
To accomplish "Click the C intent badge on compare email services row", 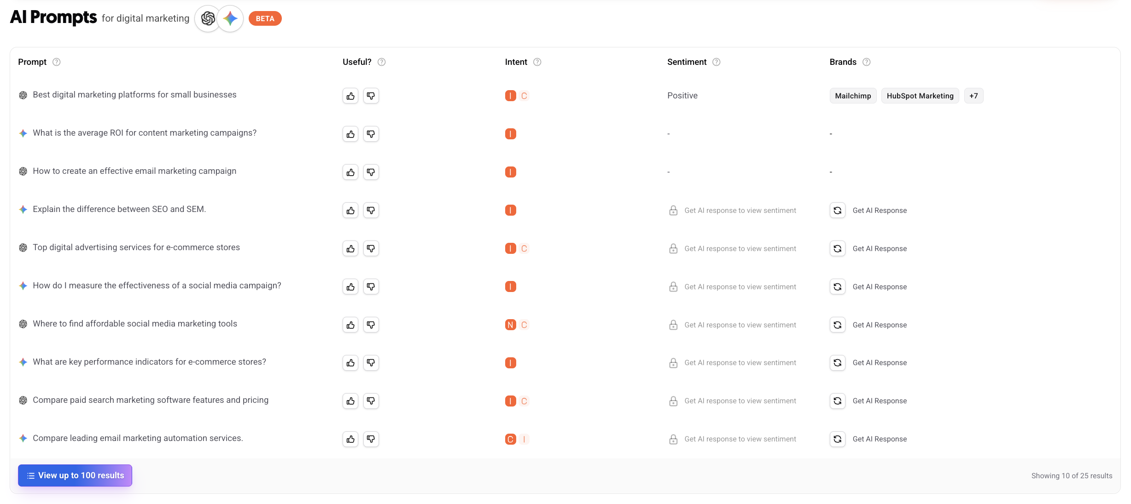I will pyautogui.click(x=510, y=439).
